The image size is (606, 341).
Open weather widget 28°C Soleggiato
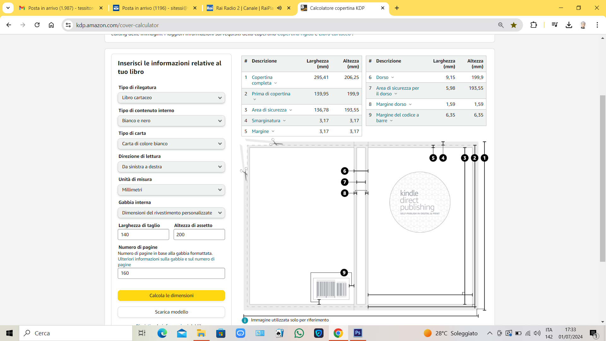pyautogui.click(x=451, y=333)
